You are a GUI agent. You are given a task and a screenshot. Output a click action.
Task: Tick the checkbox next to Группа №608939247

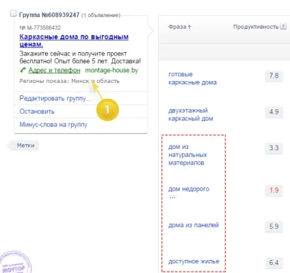[x=14, y=14]
